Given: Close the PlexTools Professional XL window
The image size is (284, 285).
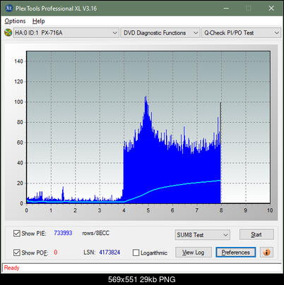Looking at the screenshot, I should (x=271, y=8).
